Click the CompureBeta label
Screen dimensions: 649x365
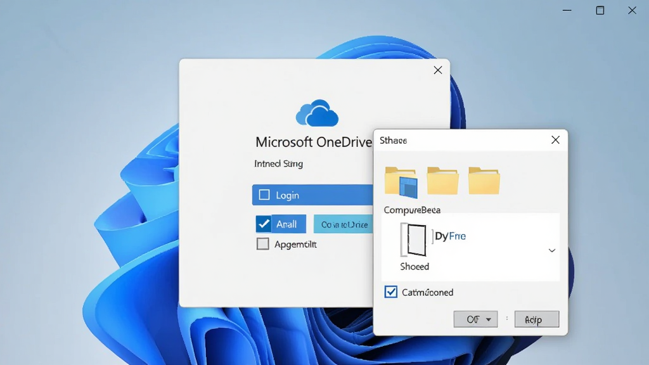(412, 210)
